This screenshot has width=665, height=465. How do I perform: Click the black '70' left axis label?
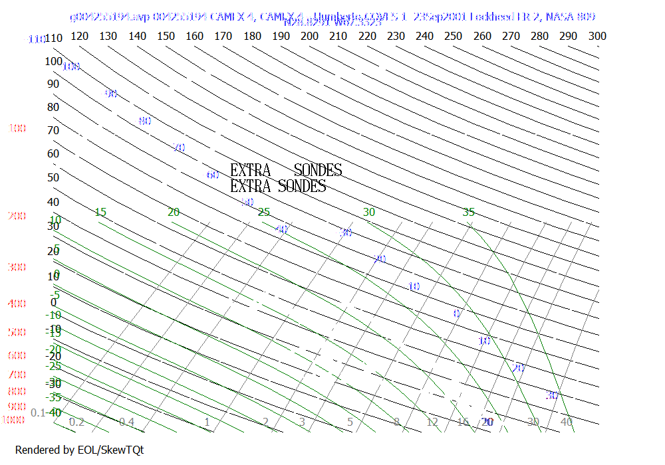[x=53, y=130]
